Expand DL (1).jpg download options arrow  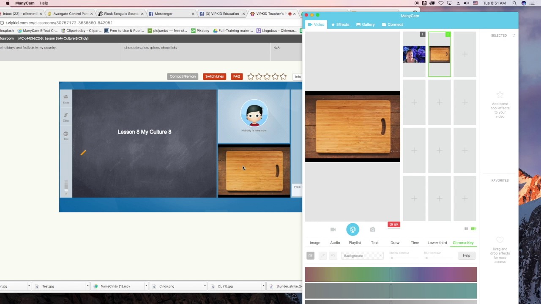(263, 286)
